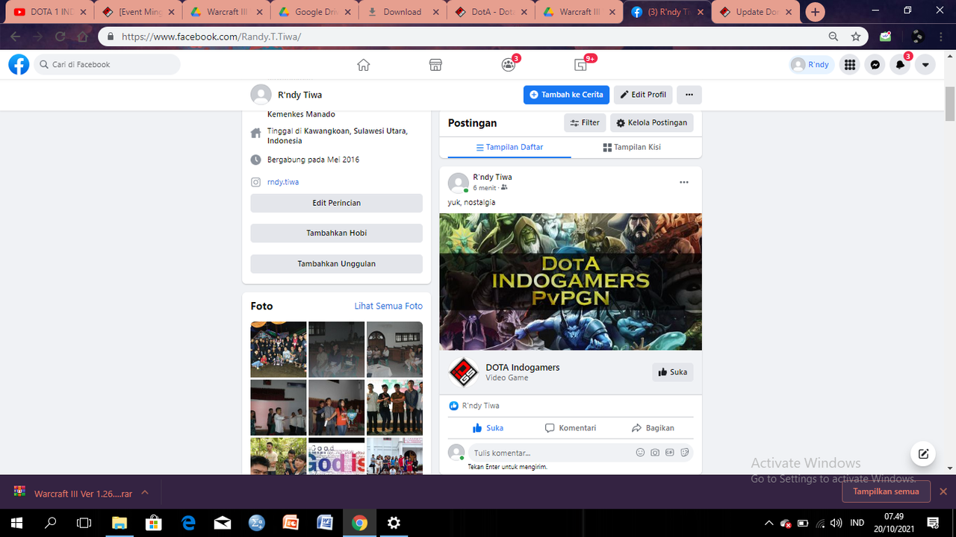Open a new browser tab
Screen dimensions: 956x537
[816, 12]
